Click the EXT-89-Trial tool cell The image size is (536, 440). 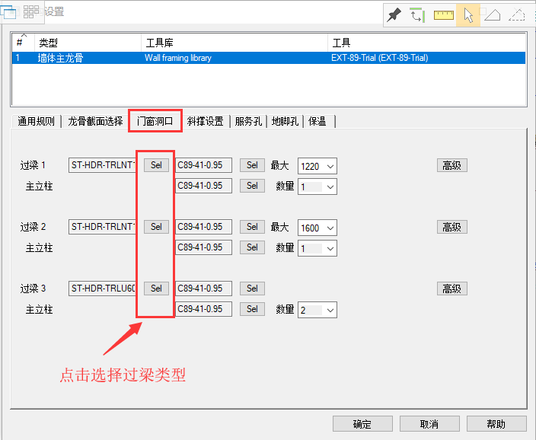(x=379, y=58)
